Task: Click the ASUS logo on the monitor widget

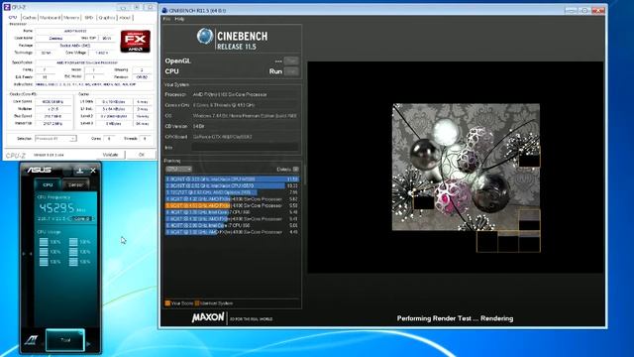Action: pyautogui.click(x=39, y=170)
